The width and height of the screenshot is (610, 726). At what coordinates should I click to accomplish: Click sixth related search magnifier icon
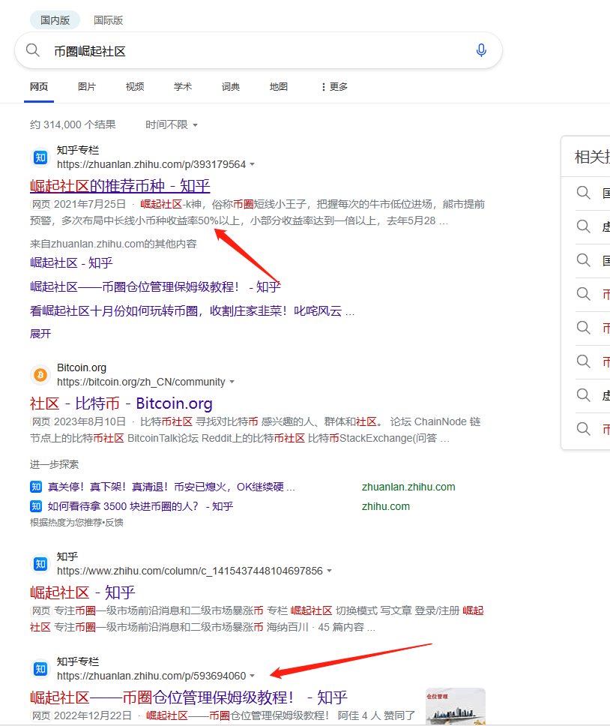[x=583, y=361]
